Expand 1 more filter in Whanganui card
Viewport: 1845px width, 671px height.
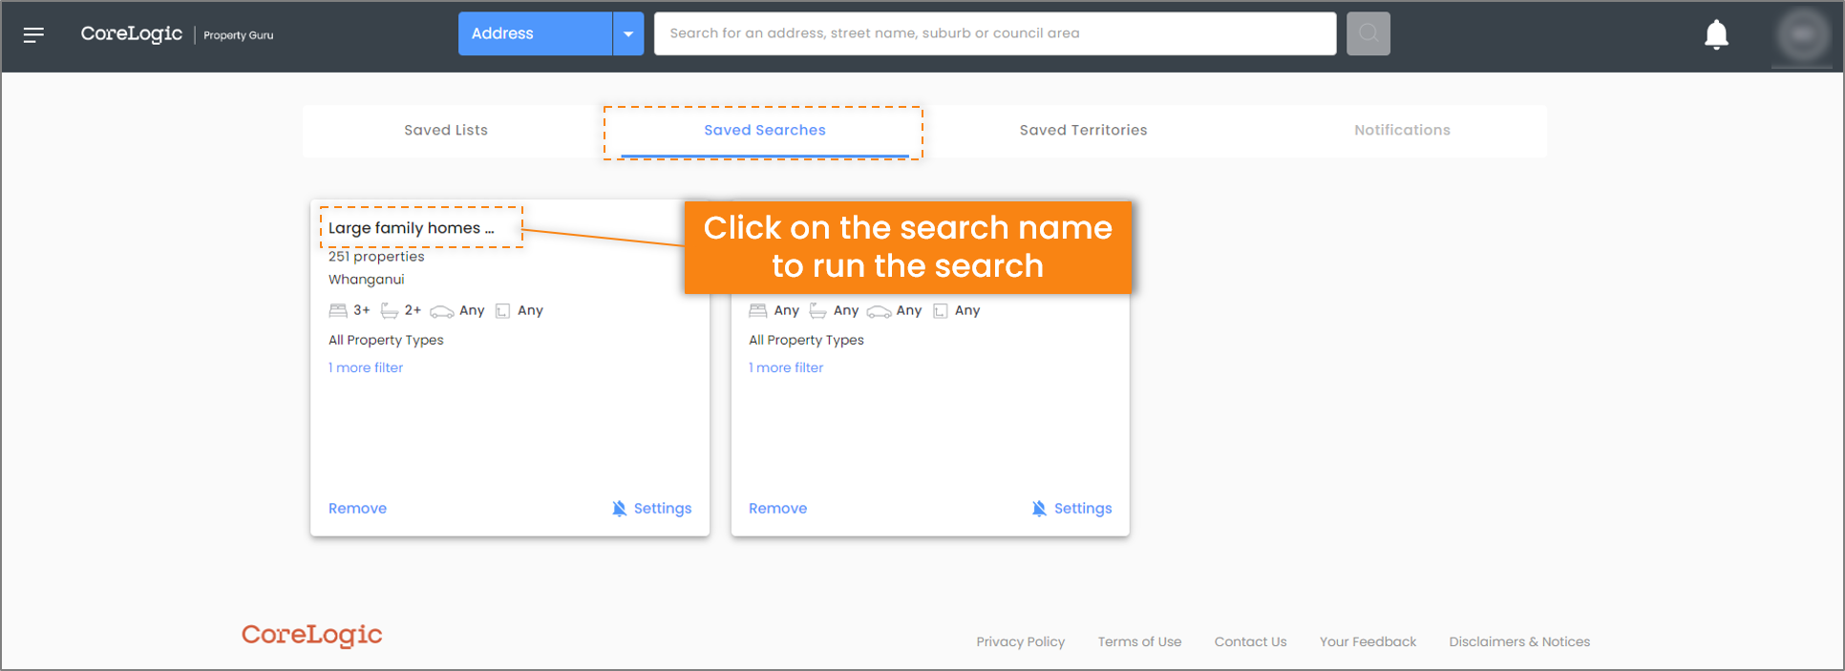tap(366, 367)
